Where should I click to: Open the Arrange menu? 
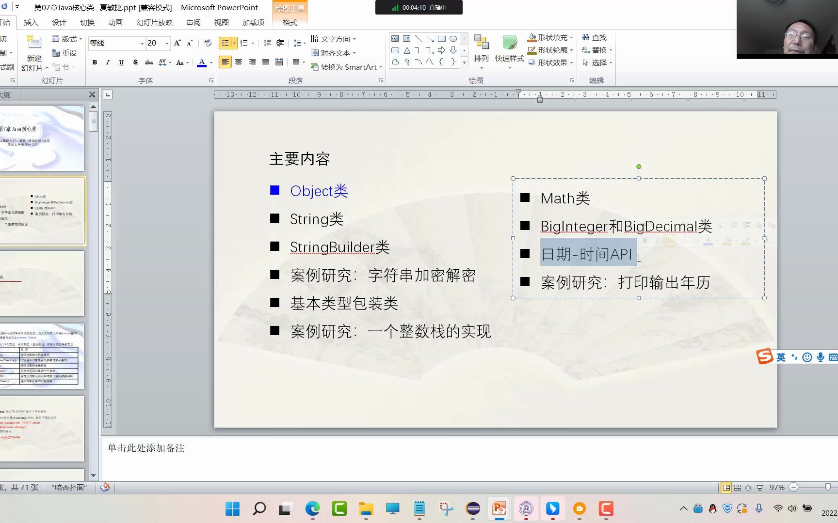[x=482, y=52]
